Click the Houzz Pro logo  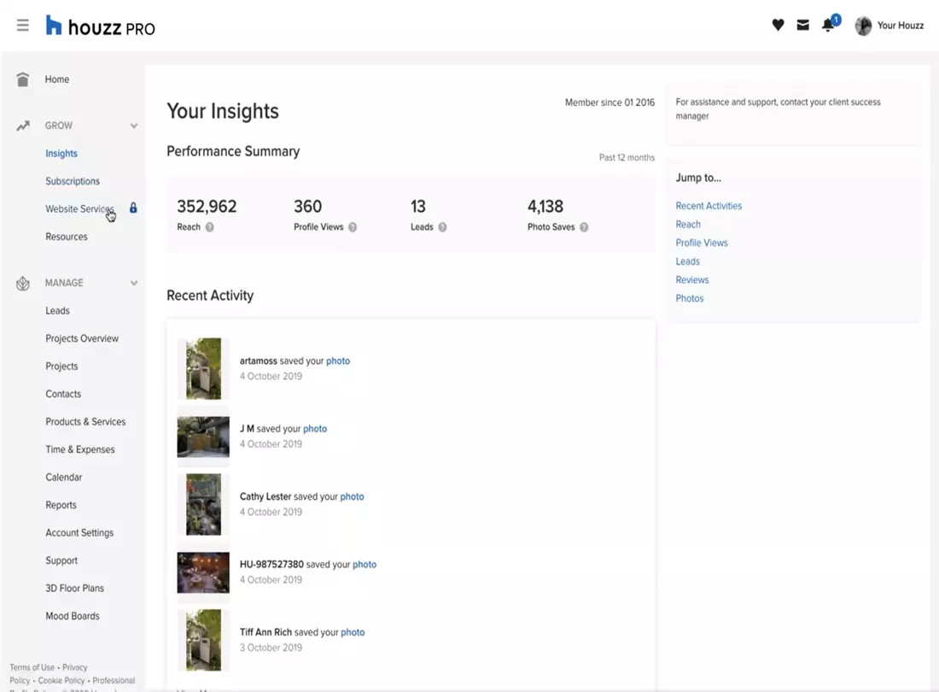101,26
